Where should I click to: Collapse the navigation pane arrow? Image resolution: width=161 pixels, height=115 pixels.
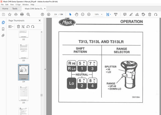[x=45, y=69]
